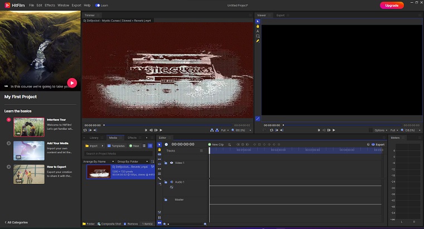
Task: Play the clip in the Trimmer
Action: point(161,130)
